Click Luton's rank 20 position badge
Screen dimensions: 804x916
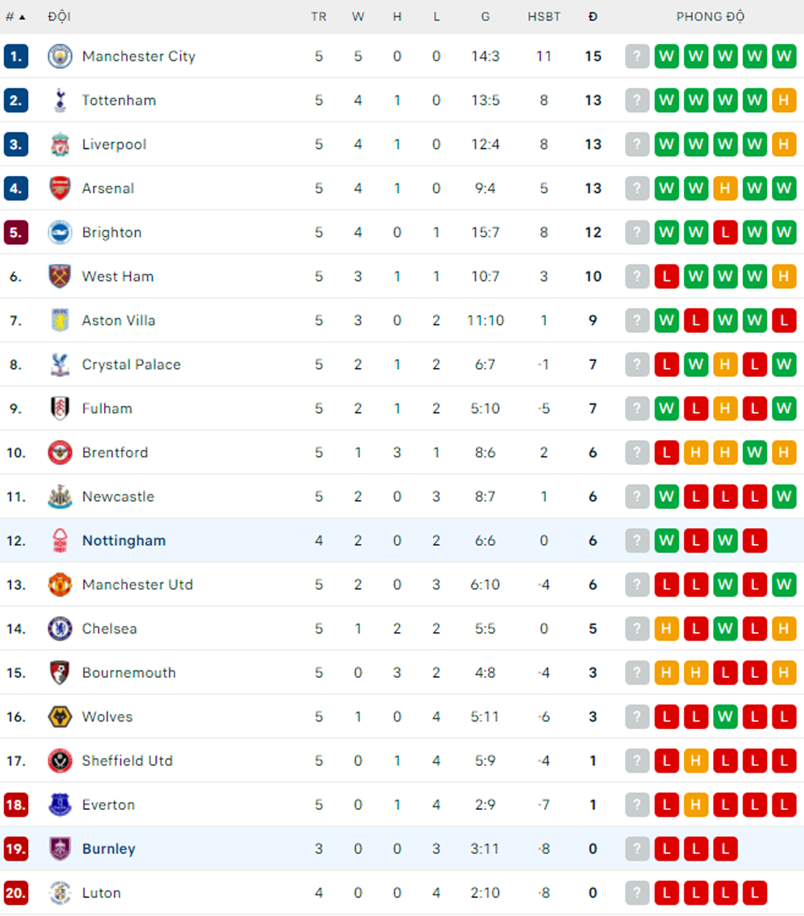(16, 893)
